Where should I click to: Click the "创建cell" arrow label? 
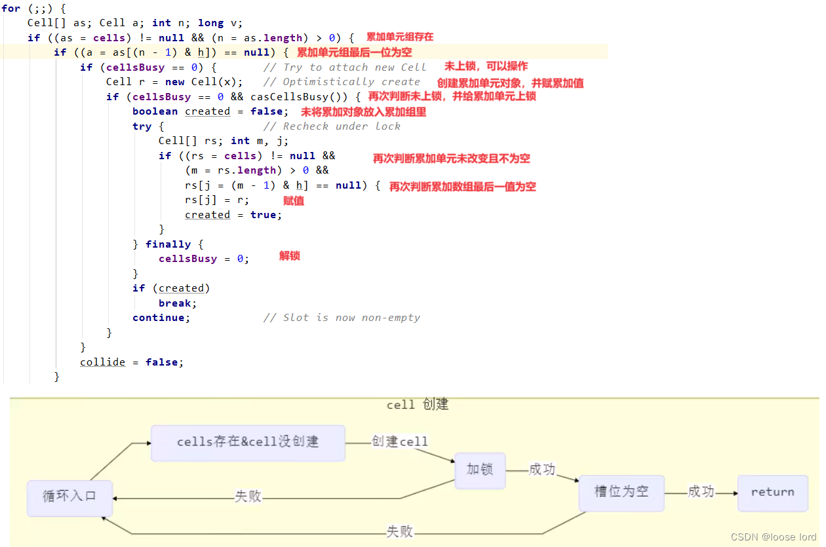(x=400, y=442)
